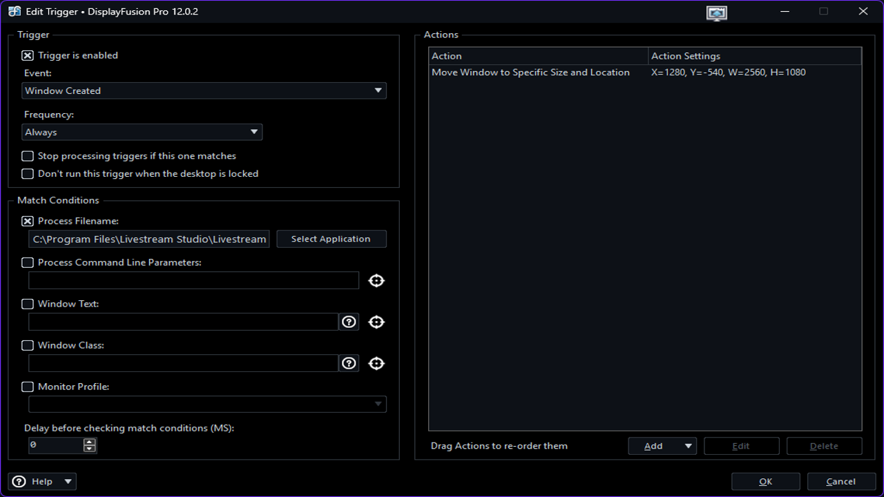Increase the delay value with the up arrow
Image resolution: width=884 pixels, height=497 pixels.
[x=90, y=442]
